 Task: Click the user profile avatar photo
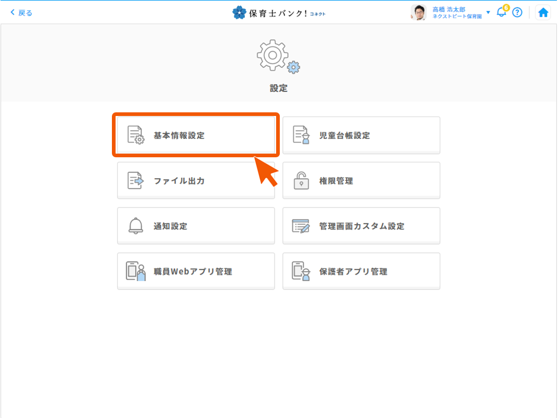(x=418, y=13)
